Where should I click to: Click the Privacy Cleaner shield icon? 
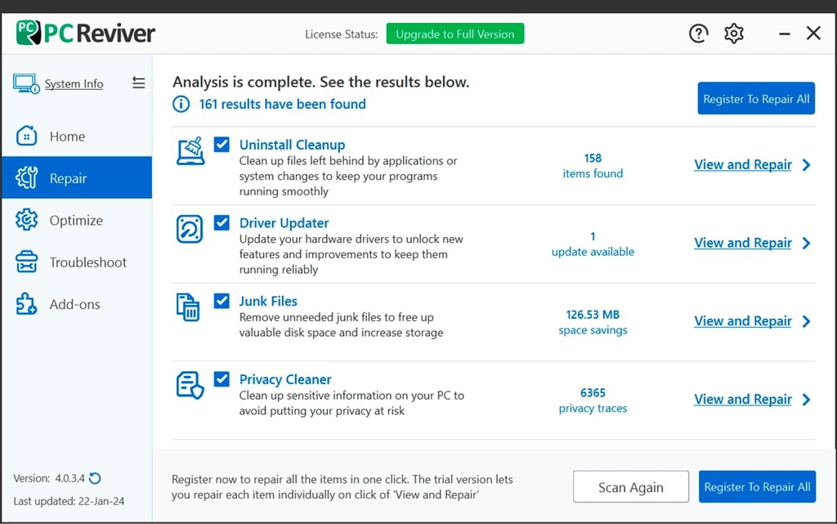tap(190, 385)
